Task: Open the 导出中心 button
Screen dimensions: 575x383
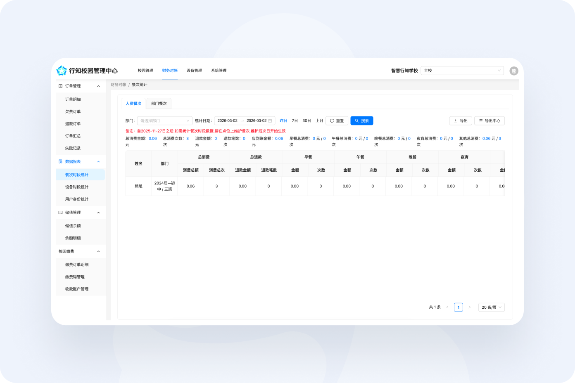Action: pos(489,121)
